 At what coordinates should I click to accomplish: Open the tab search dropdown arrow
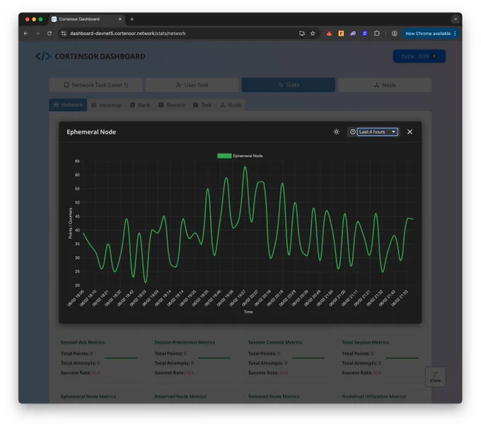tap(456, 19)
